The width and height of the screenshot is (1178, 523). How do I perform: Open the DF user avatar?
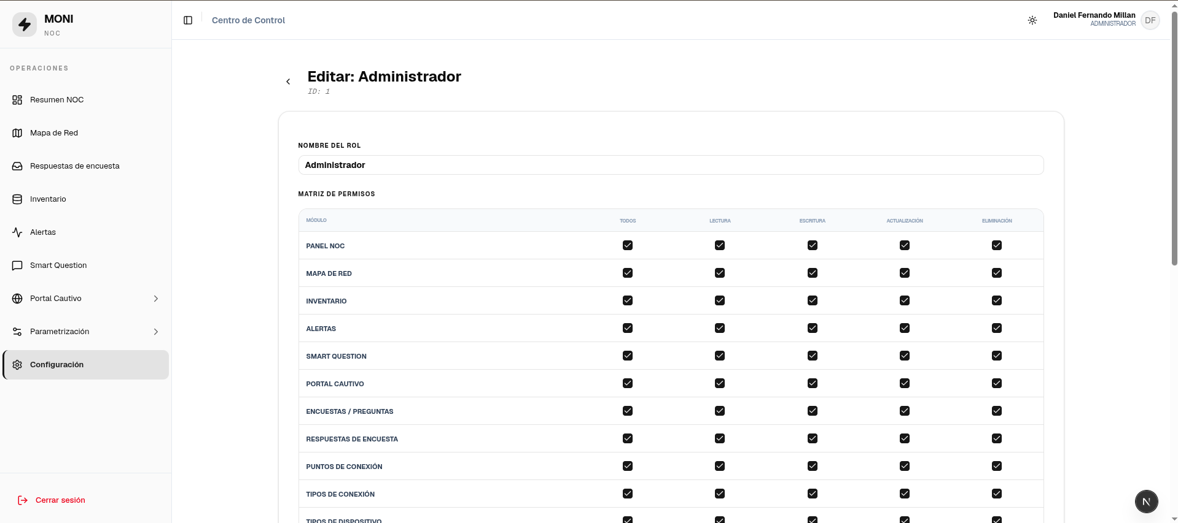click(1150, 20)
